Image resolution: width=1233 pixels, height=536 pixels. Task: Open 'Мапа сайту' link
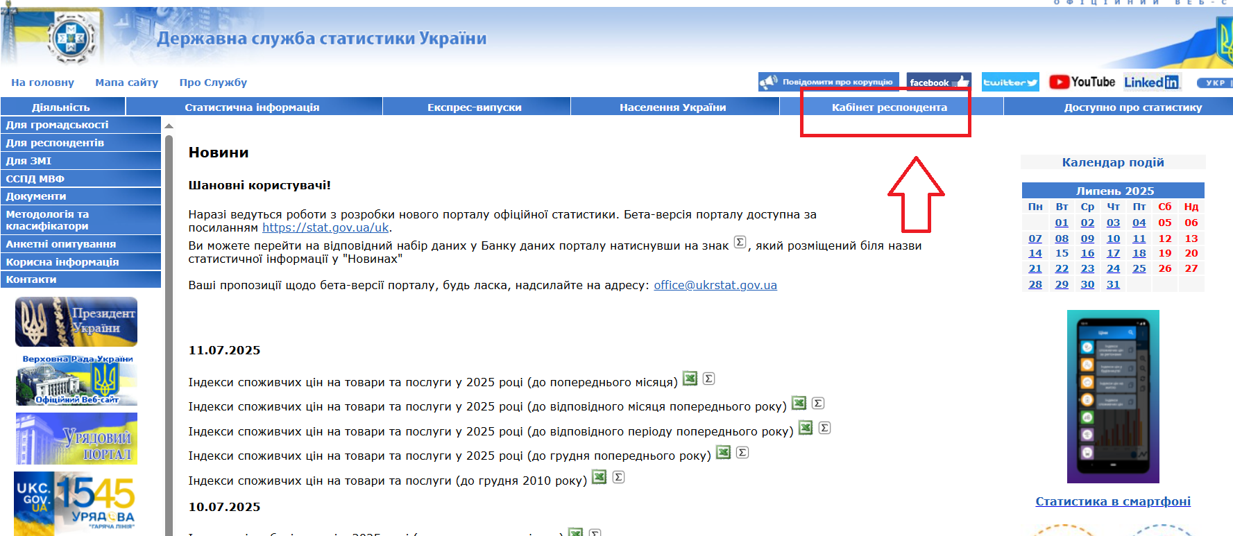point(126,83)
